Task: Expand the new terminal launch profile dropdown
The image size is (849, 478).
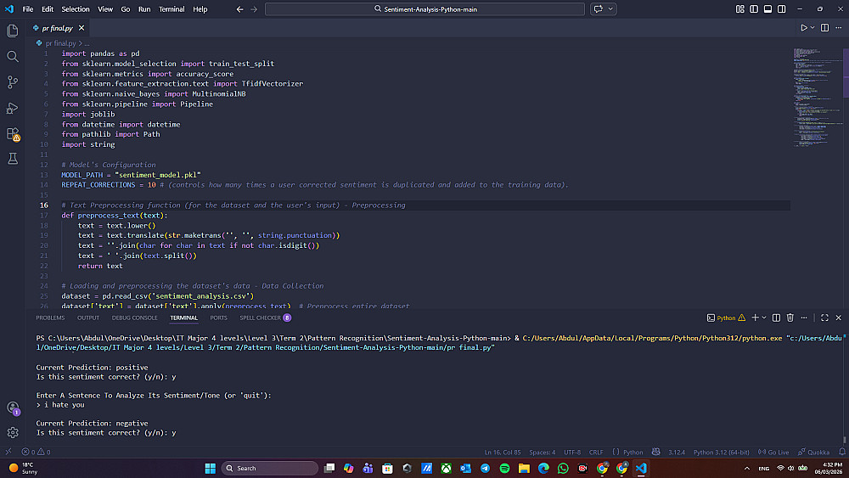Action: (x=763, y=318)
